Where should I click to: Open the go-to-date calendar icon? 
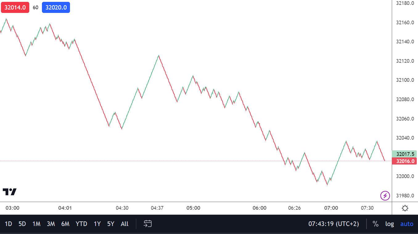pos(148,224)
